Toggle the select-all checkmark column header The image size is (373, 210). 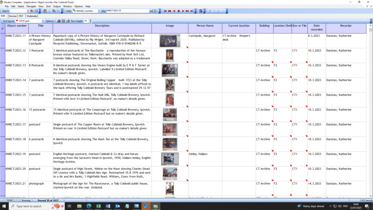[3, 28]
